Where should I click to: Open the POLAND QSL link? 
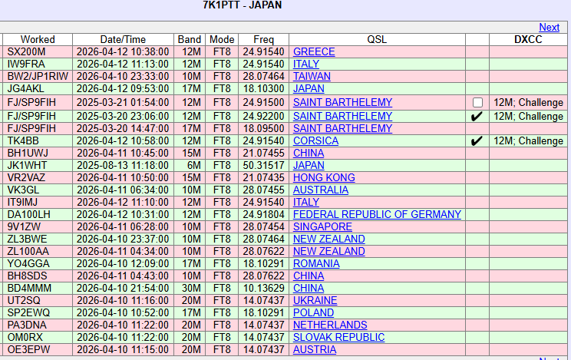coord(314,313)
